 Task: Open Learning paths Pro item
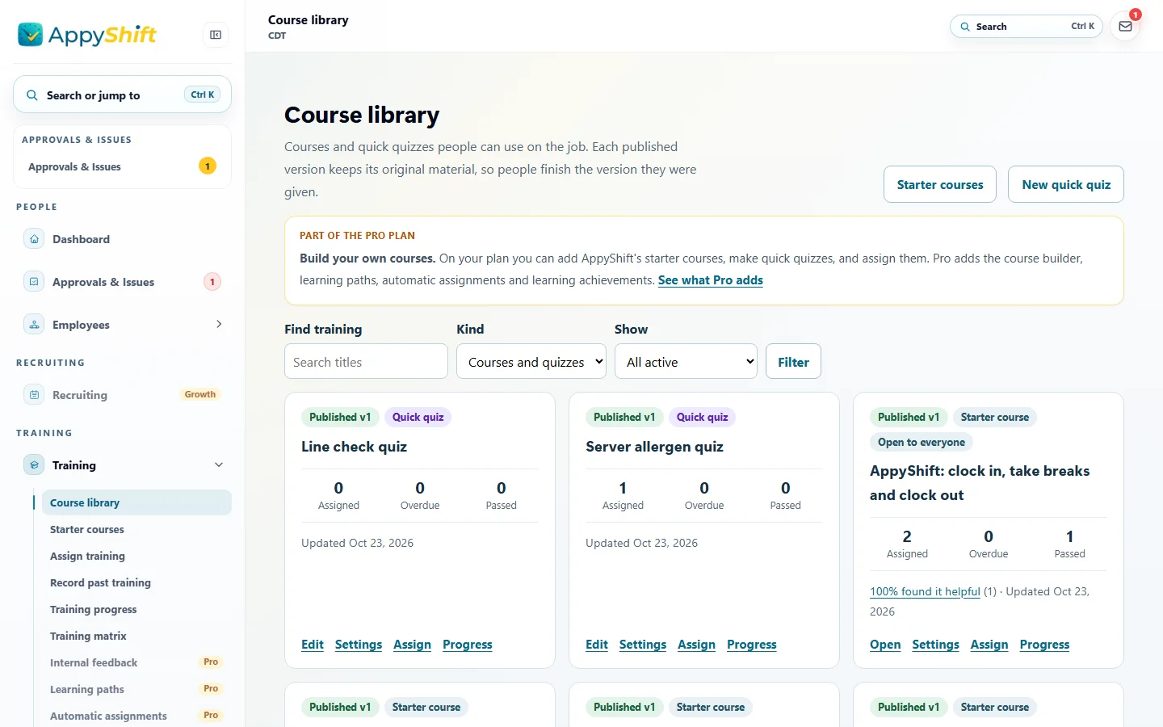[x=136, y=690]
